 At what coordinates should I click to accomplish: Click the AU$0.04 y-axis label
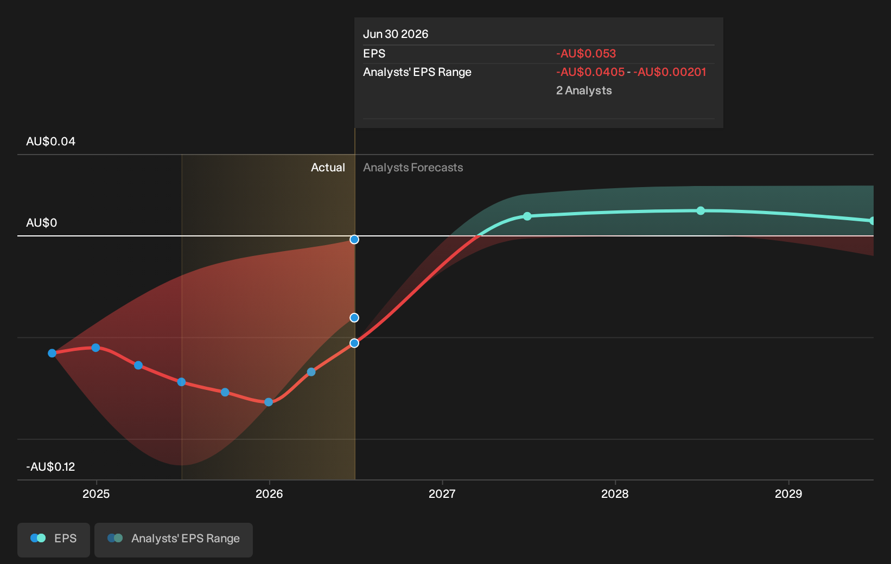coord(51,142)
